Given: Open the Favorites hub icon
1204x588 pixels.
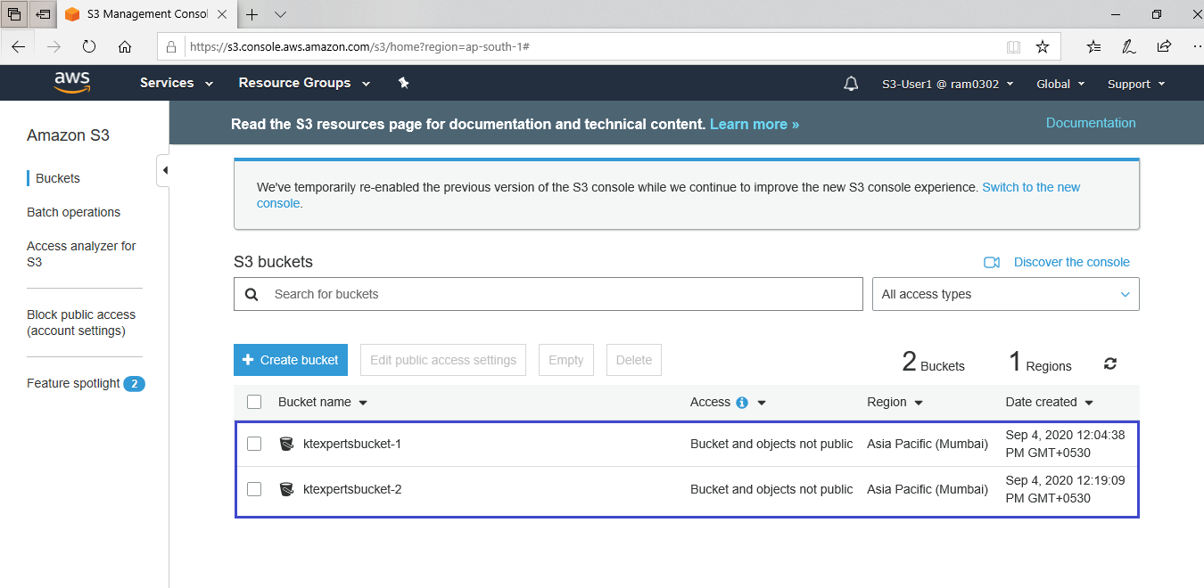Looking at the screenshot, I should click(1094, 46).
